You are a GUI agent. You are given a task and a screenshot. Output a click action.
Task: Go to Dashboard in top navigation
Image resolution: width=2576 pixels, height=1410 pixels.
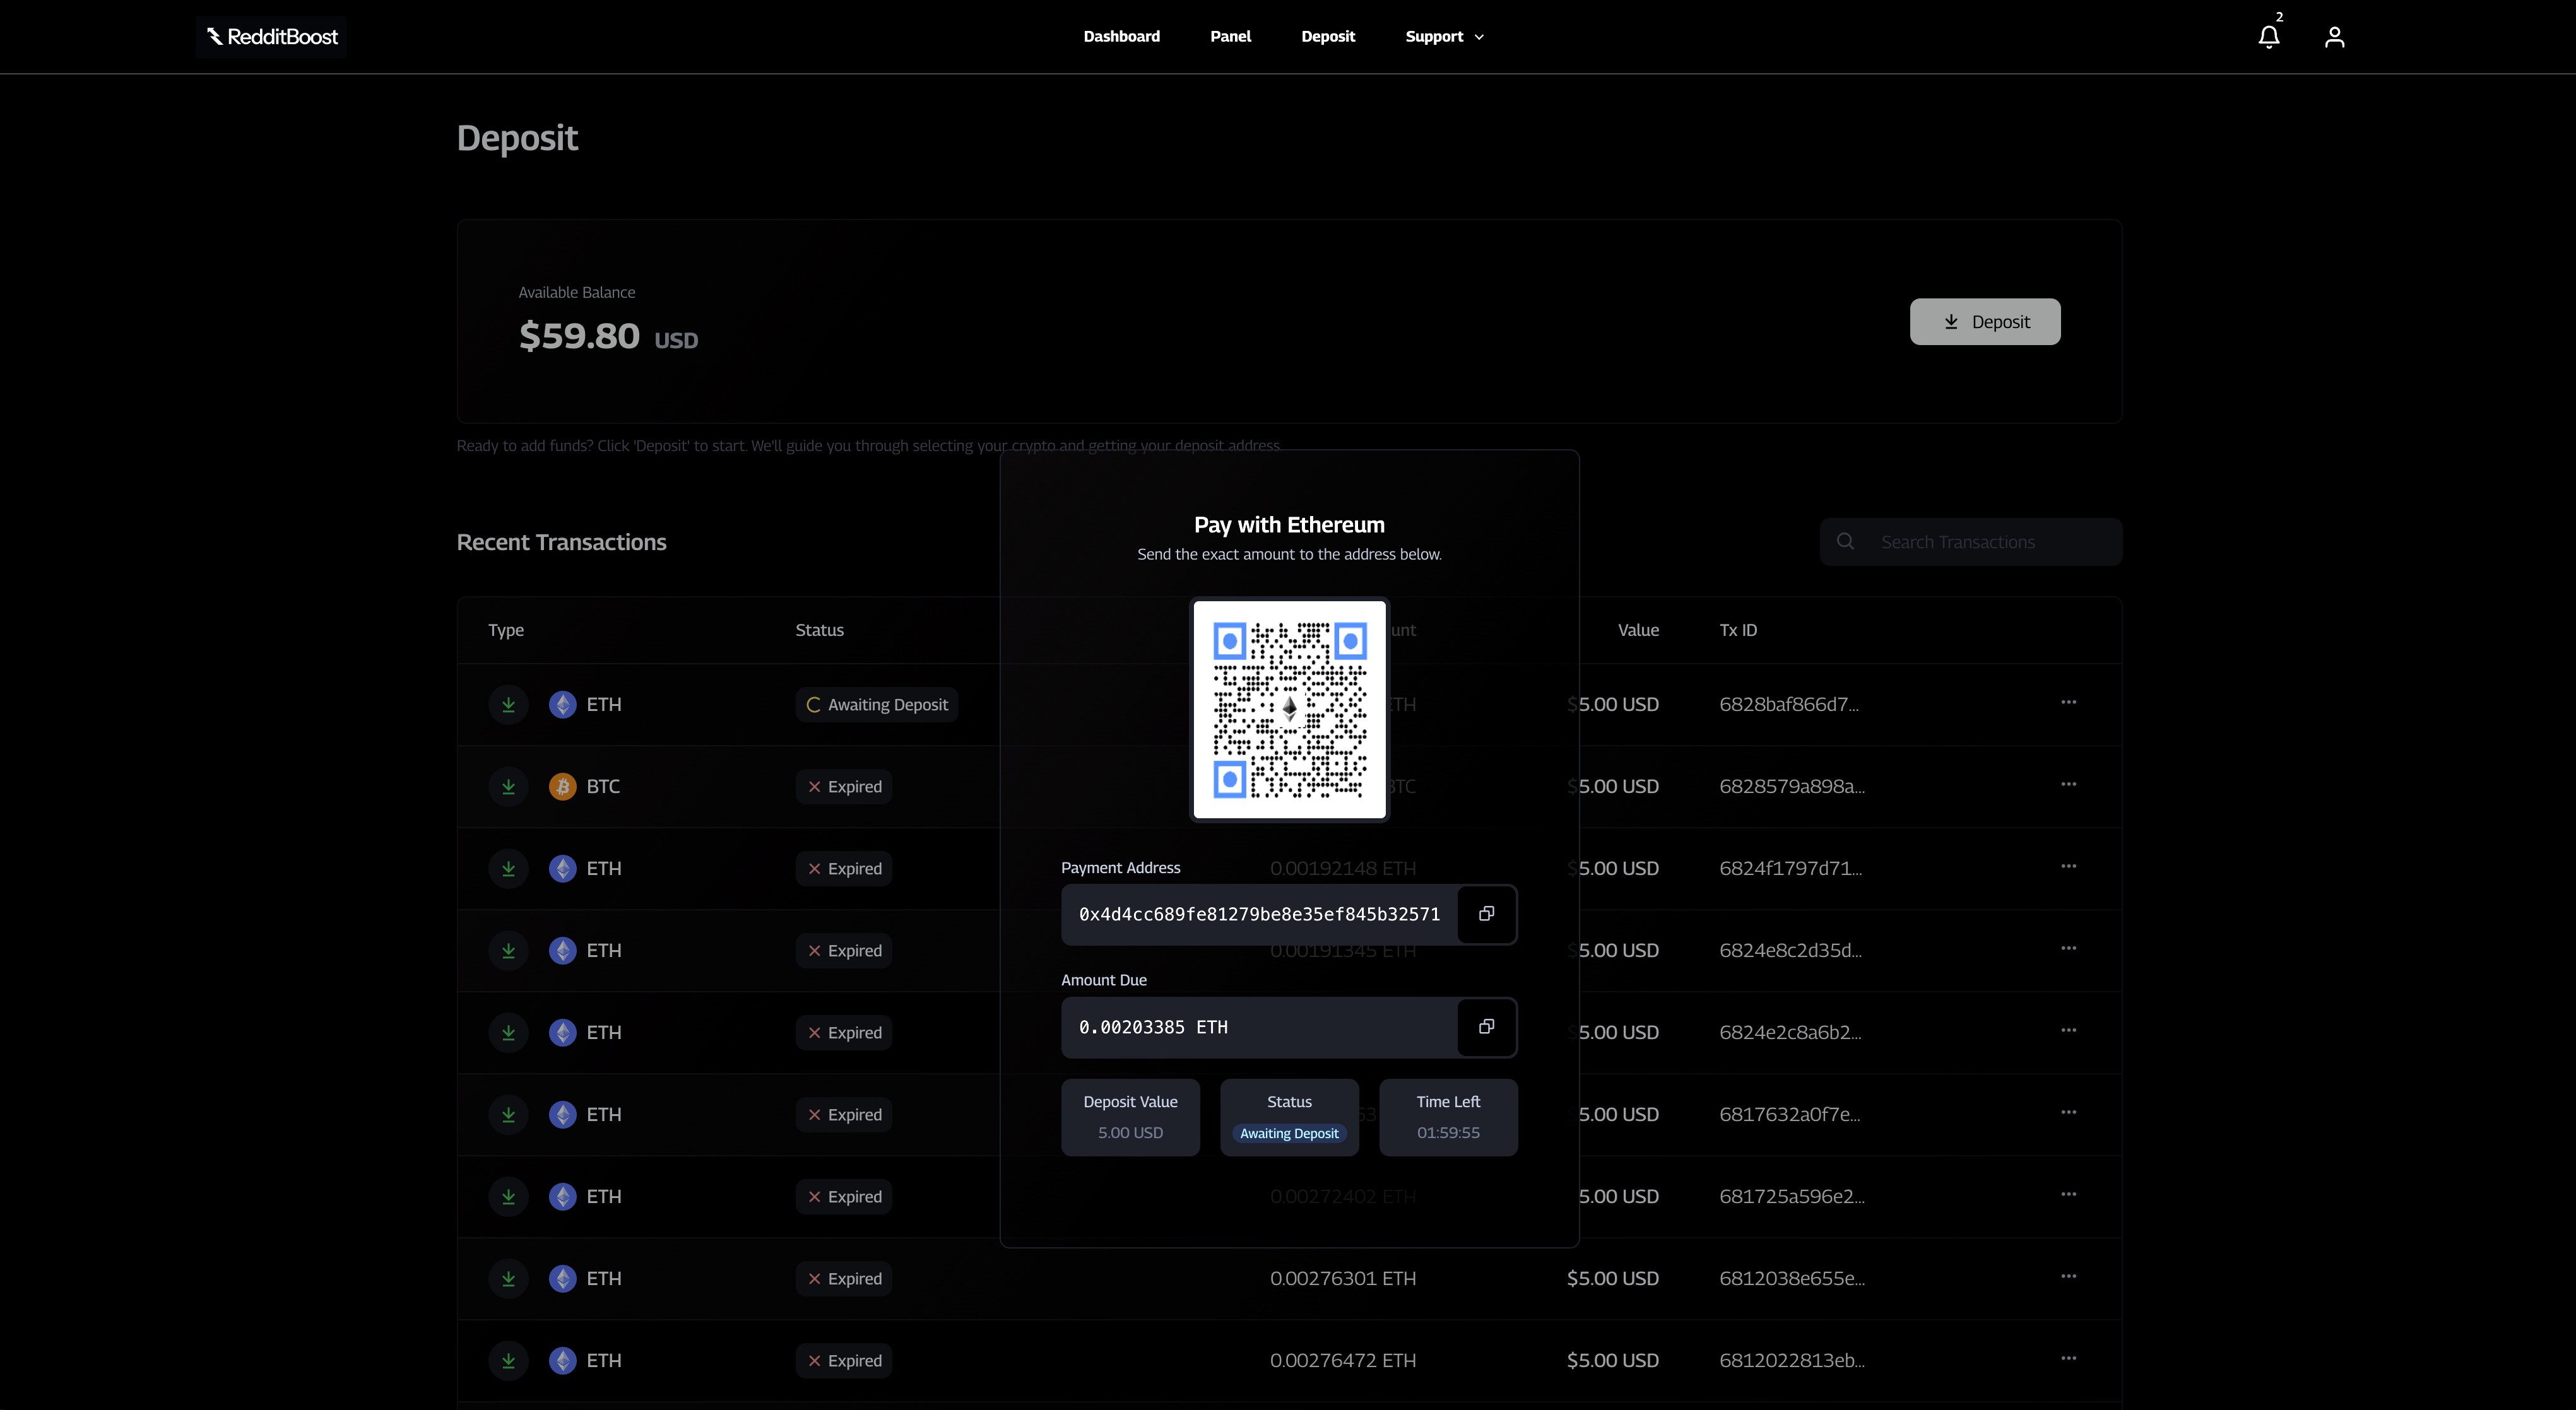[1121, 37]
